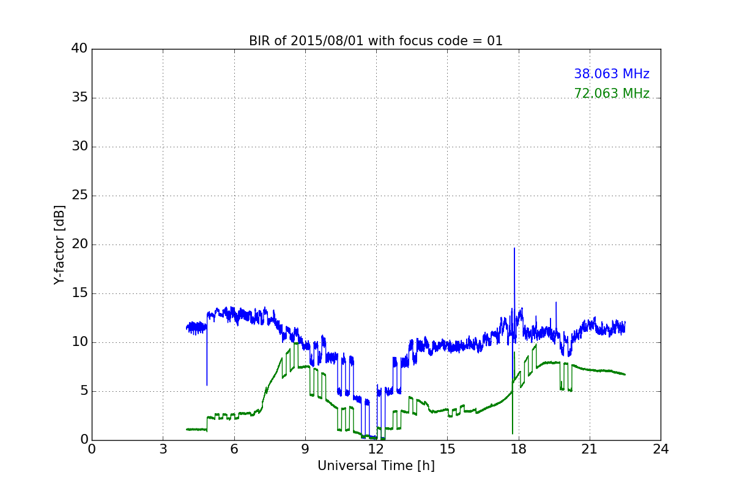Click the y-axis tick label '40'
734x489 pixels.
point(80,49)
